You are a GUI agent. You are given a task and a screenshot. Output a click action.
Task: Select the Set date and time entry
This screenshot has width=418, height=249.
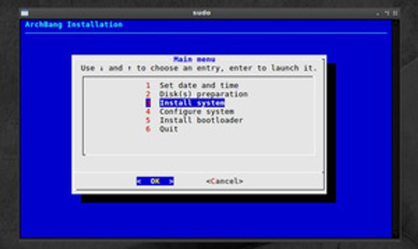[199, 85]
